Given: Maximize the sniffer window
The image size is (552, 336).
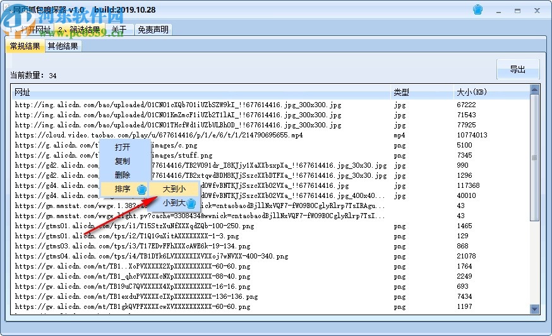Looking at the screenshot, I should click(x=517, y=11).
